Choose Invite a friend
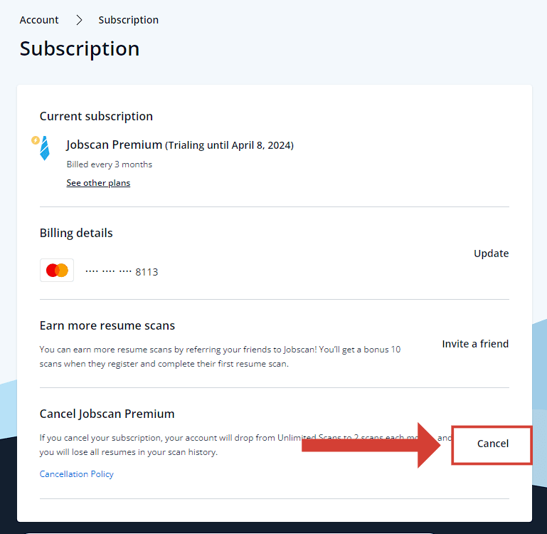 (x=475, y=344)
